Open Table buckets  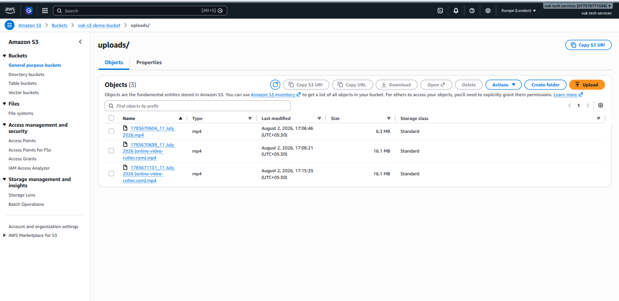pos(23,83)
